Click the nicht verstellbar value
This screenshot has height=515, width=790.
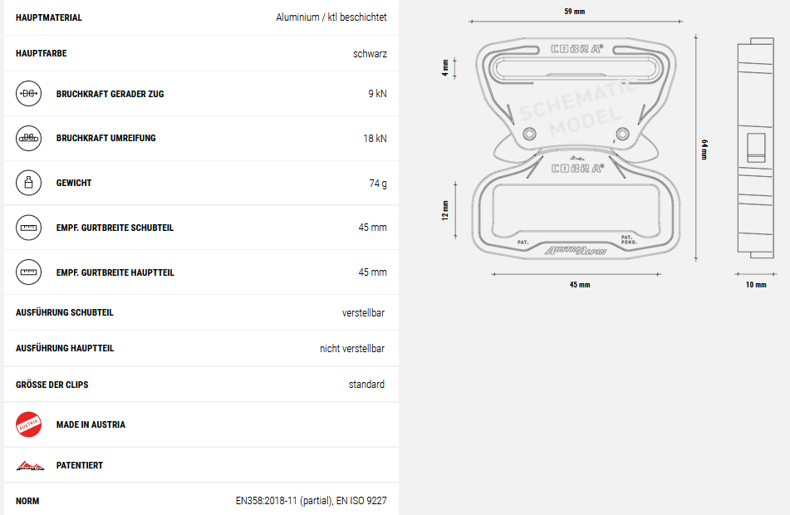coord(352,349)
